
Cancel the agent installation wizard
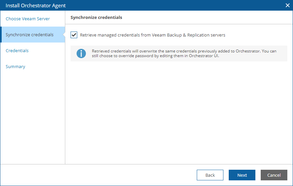(x=274, y=175)
